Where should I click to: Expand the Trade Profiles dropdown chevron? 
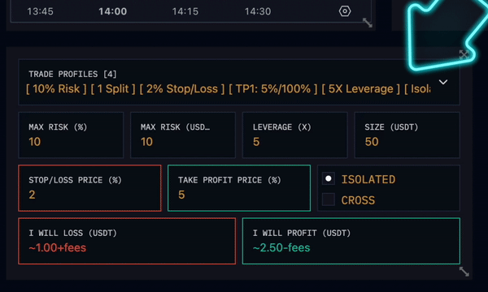[x=443, y=82]
